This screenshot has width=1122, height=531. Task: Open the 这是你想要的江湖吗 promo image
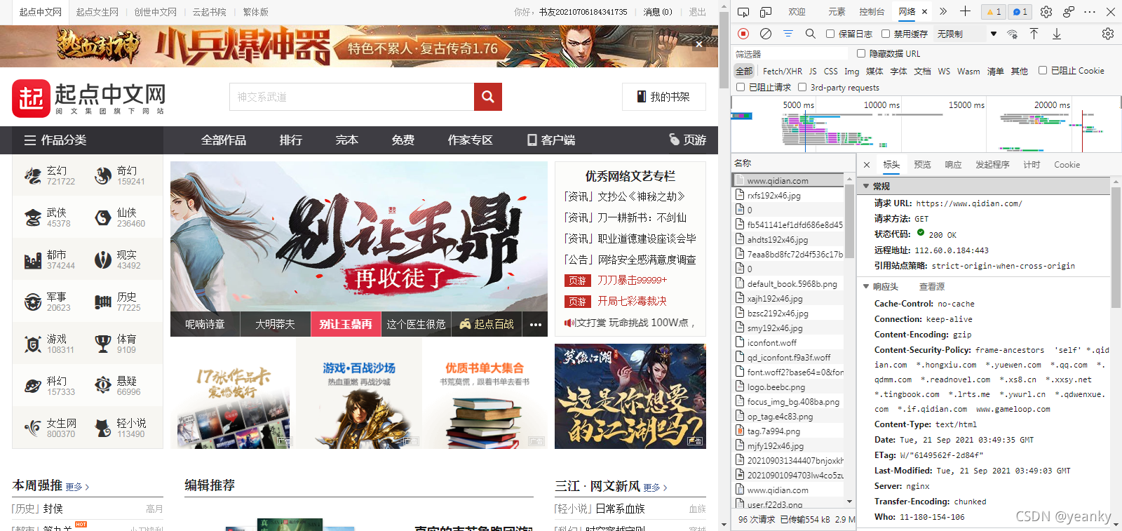[630, 396]
